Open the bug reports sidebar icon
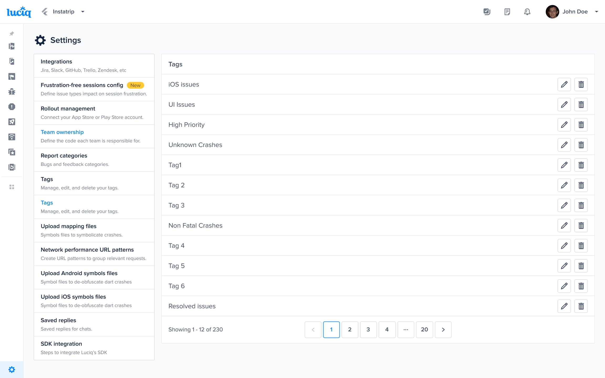Screen dimensions: 605x378 [x=12, y=92]
